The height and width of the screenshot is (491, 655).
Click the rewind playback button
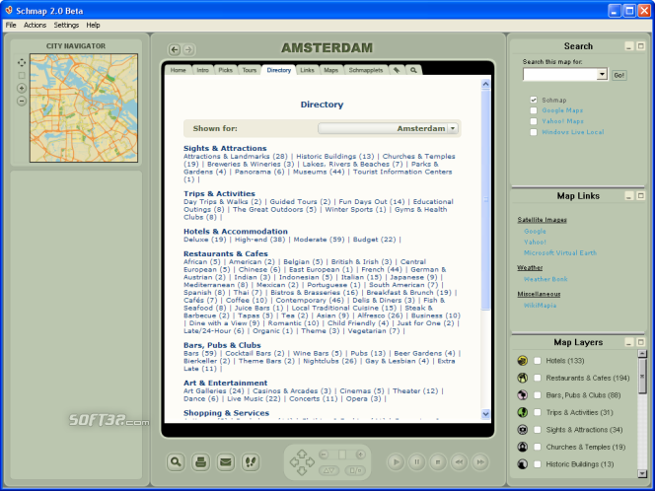click(x=459, y=462)
